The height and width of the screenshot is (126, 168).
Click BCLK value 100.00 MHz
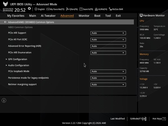[145, 38]
